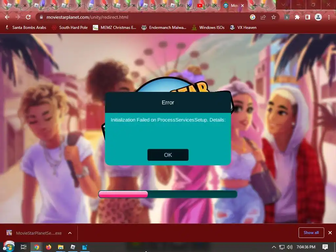336x252 pixels.
Task: Click the 'Error' dialog title
Action: [168, 102]
